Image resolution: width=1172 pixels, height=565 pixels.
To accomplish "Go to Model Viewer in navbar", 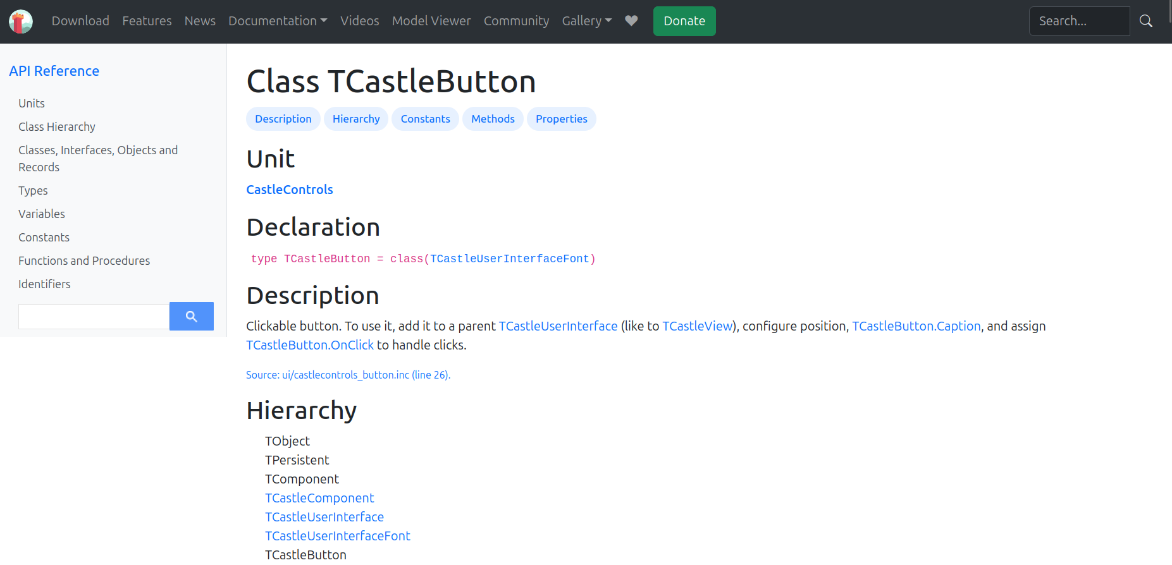I will [431, 21].
